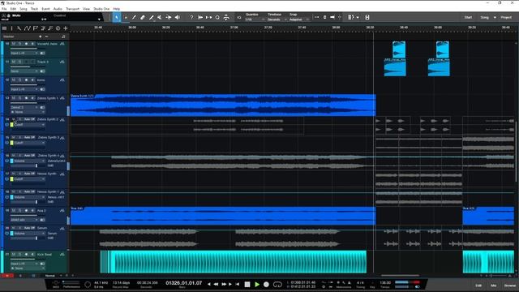
Task: Click the tempo value field
Action: [x=385, y=283]
